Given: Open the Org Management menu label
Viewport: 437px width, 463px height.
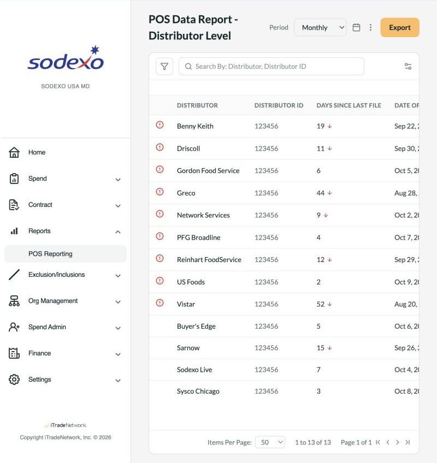Looking at the screenshot, I should click(53, 301).
